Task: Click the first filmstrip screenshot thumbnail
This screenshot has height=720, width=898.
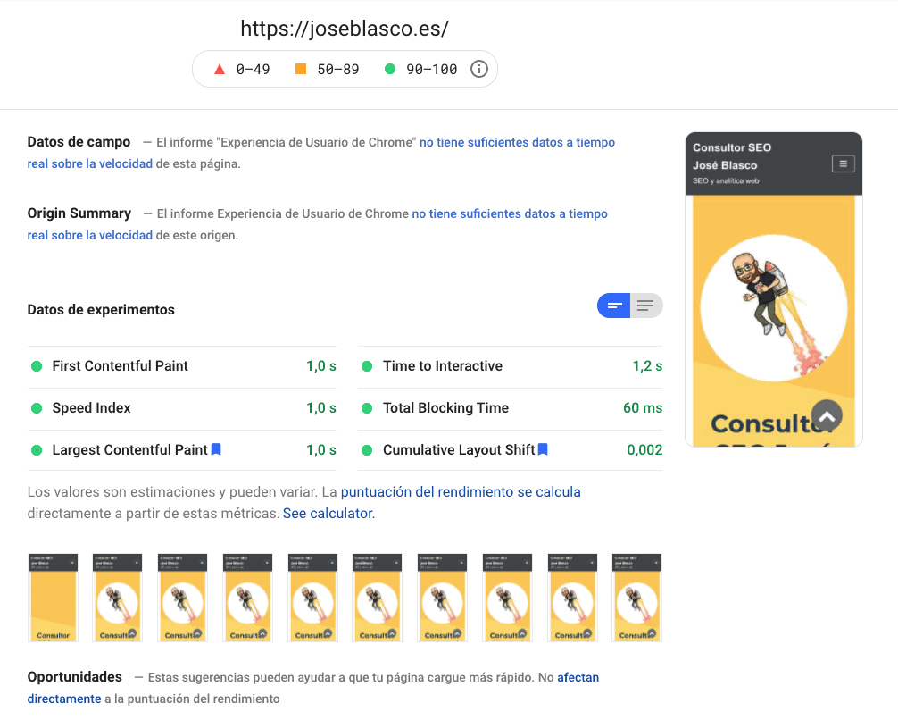Action: click(x=53, y=597)
